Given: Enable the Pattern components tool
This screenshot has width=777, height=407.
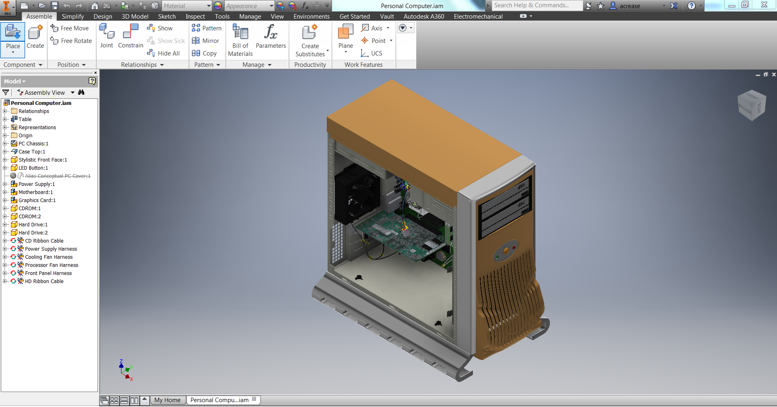Looking at the screenshot, I should click(207, 28).
